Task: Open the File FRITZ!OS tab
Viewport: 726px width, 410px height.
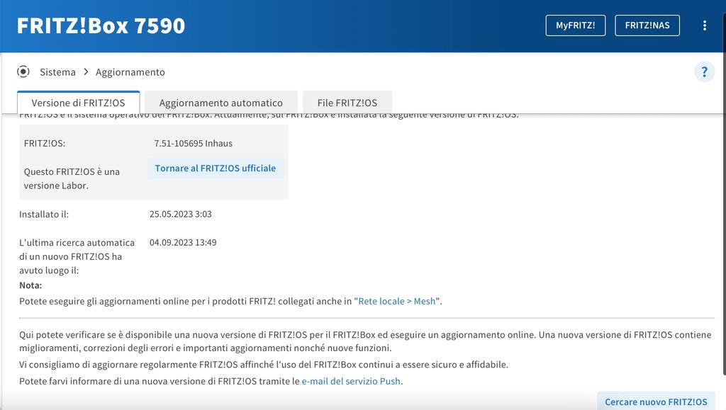Action: tap(347, 103)
